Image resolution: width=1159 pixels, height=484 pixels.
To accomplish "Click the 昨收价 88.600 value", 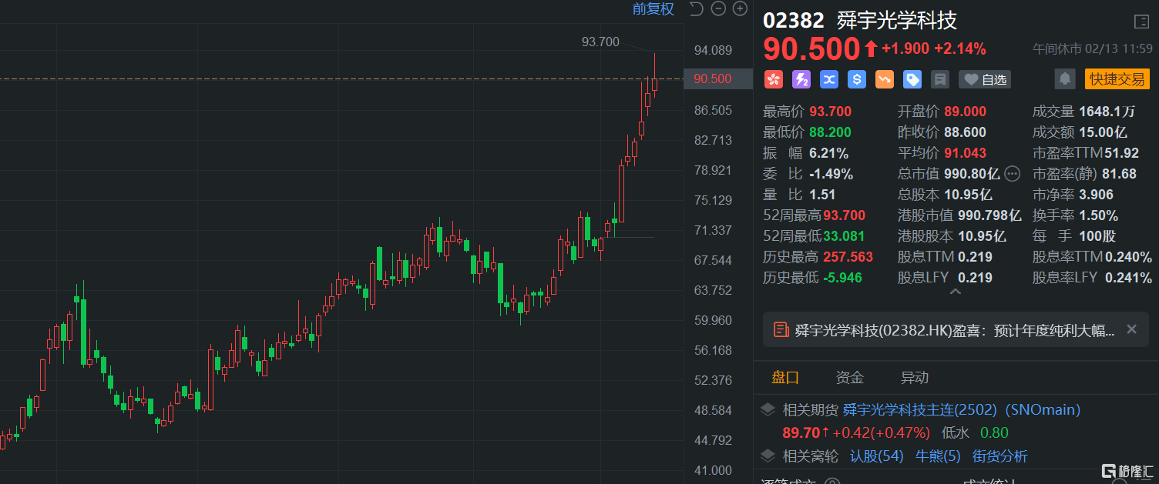I will [x=965, y=132].
